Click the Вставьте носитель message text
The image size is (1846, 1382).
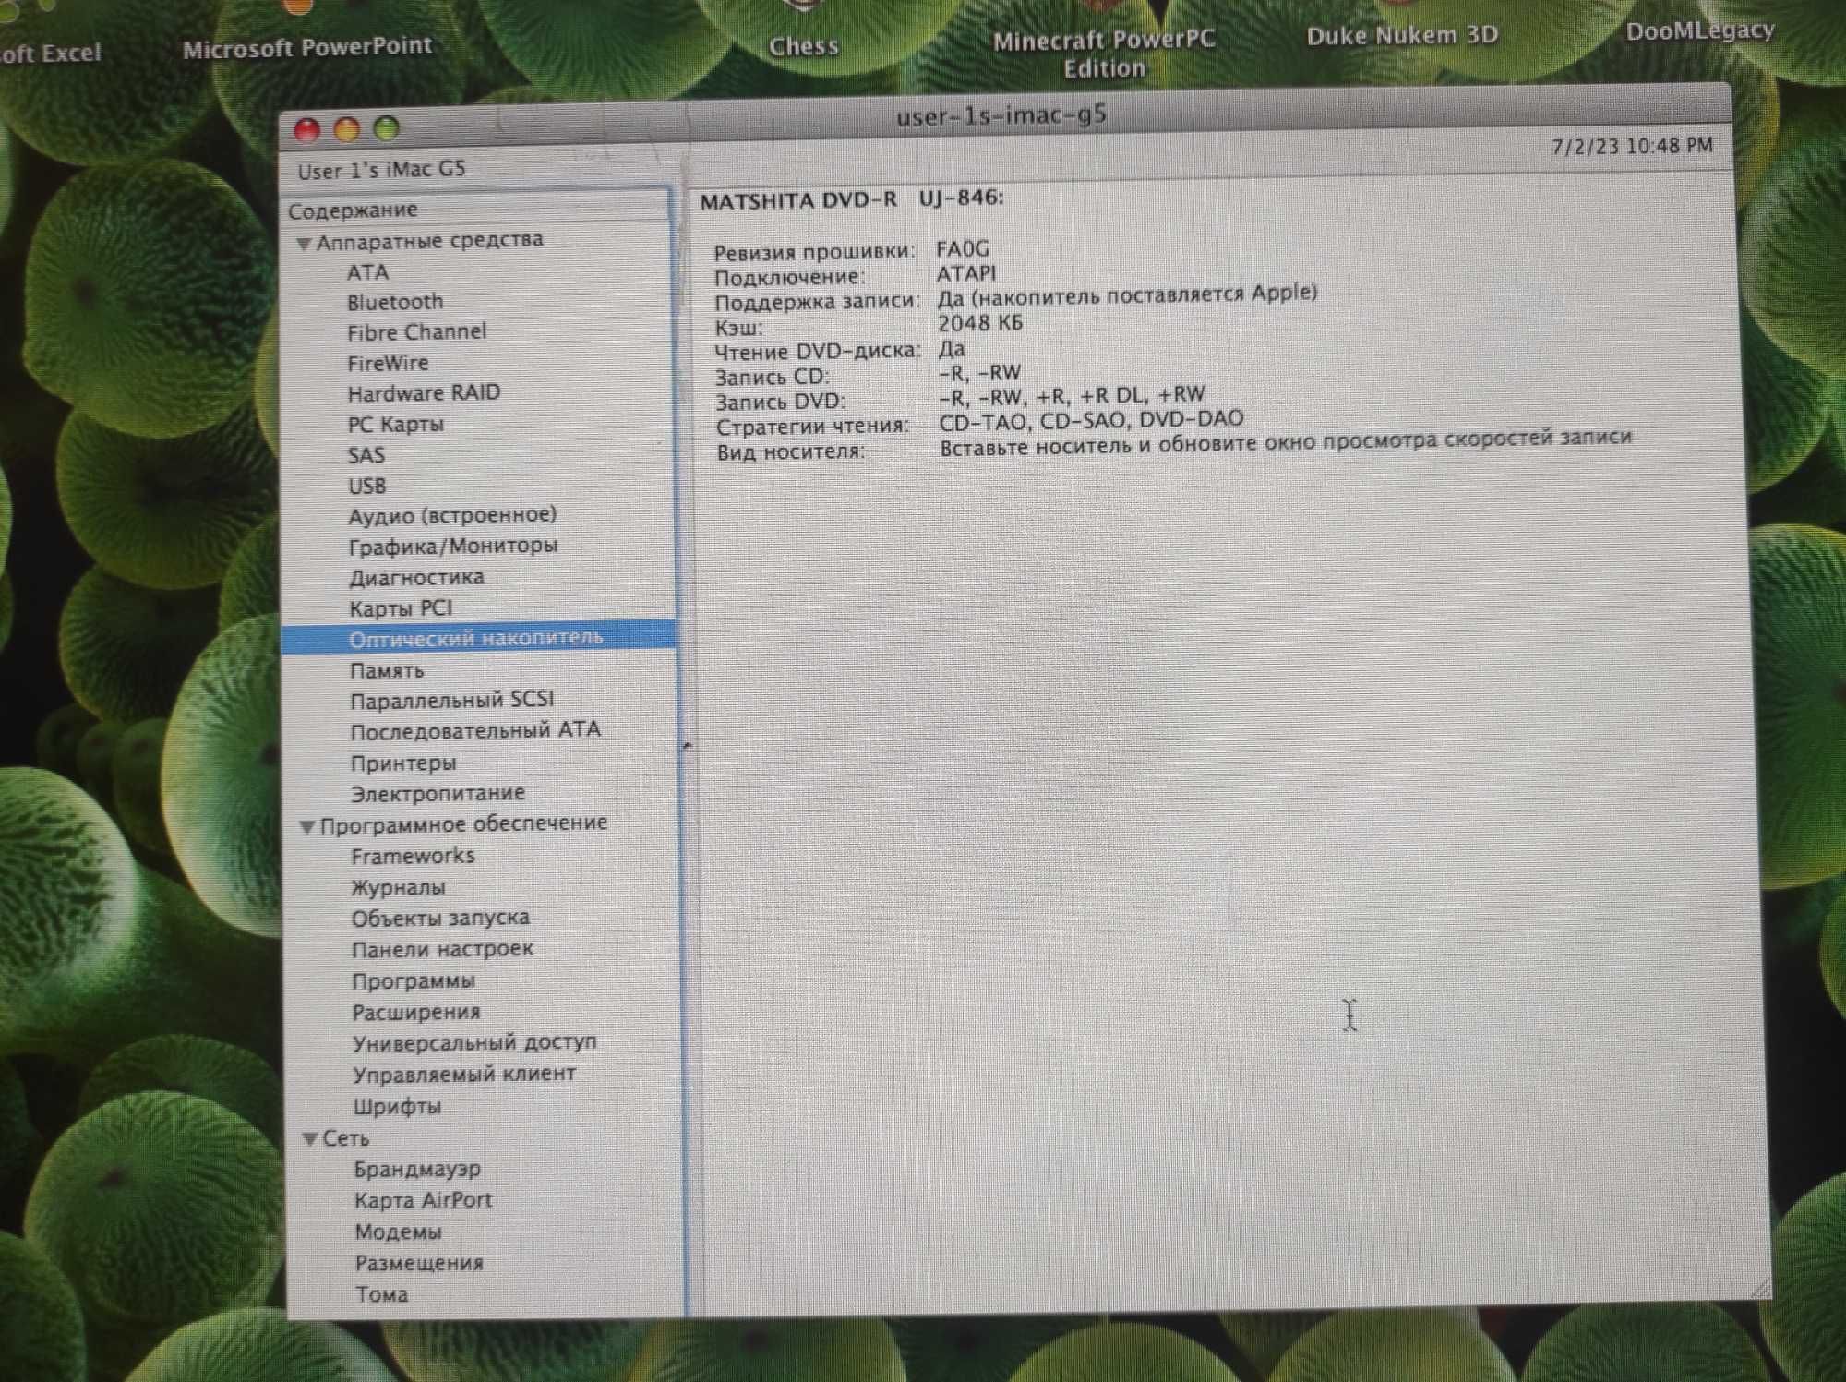tap(1286, 442)
